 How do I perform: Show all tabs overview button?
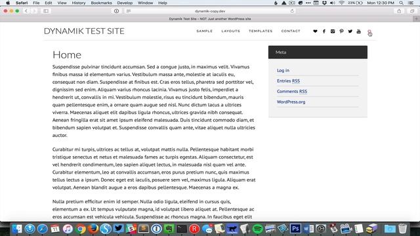pyautogui.click(x=412, y=11)
